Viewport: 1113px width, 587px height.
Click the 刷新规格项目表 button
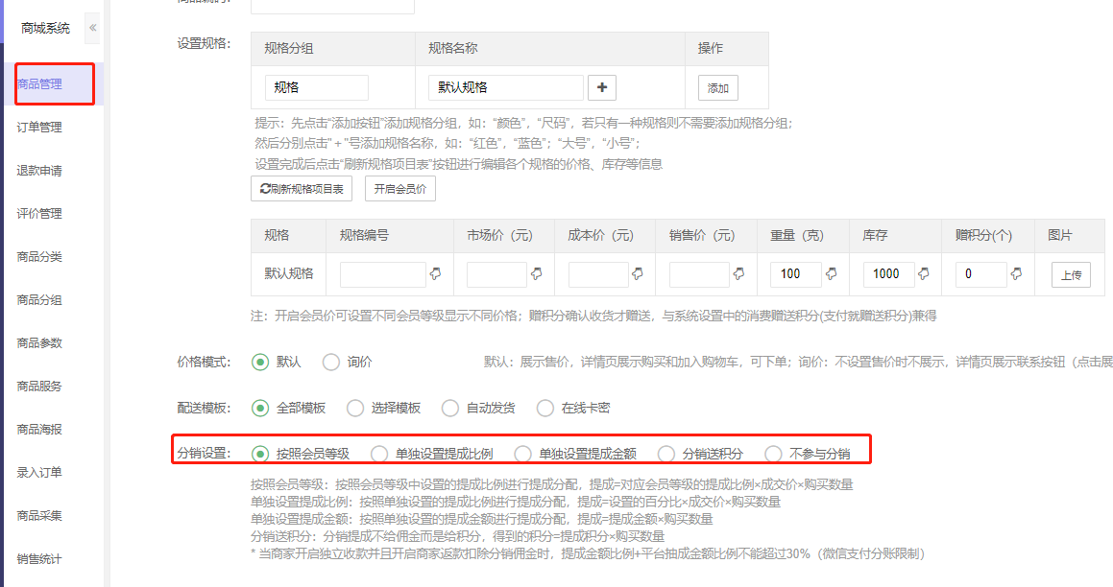(302, 189)
